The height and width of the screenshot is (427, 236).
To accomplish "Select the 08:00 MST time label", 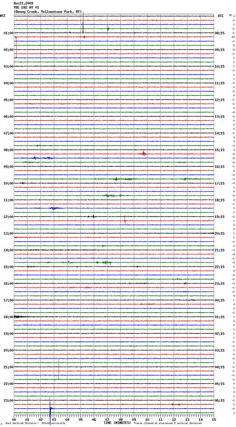I will pyautogui.click(x=9, y=150).
